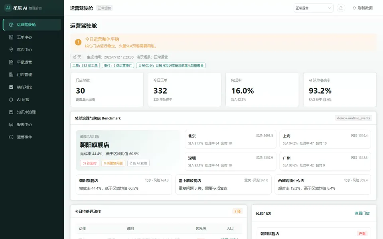Click the 星店 AI logo icon

tap(8, 8)
